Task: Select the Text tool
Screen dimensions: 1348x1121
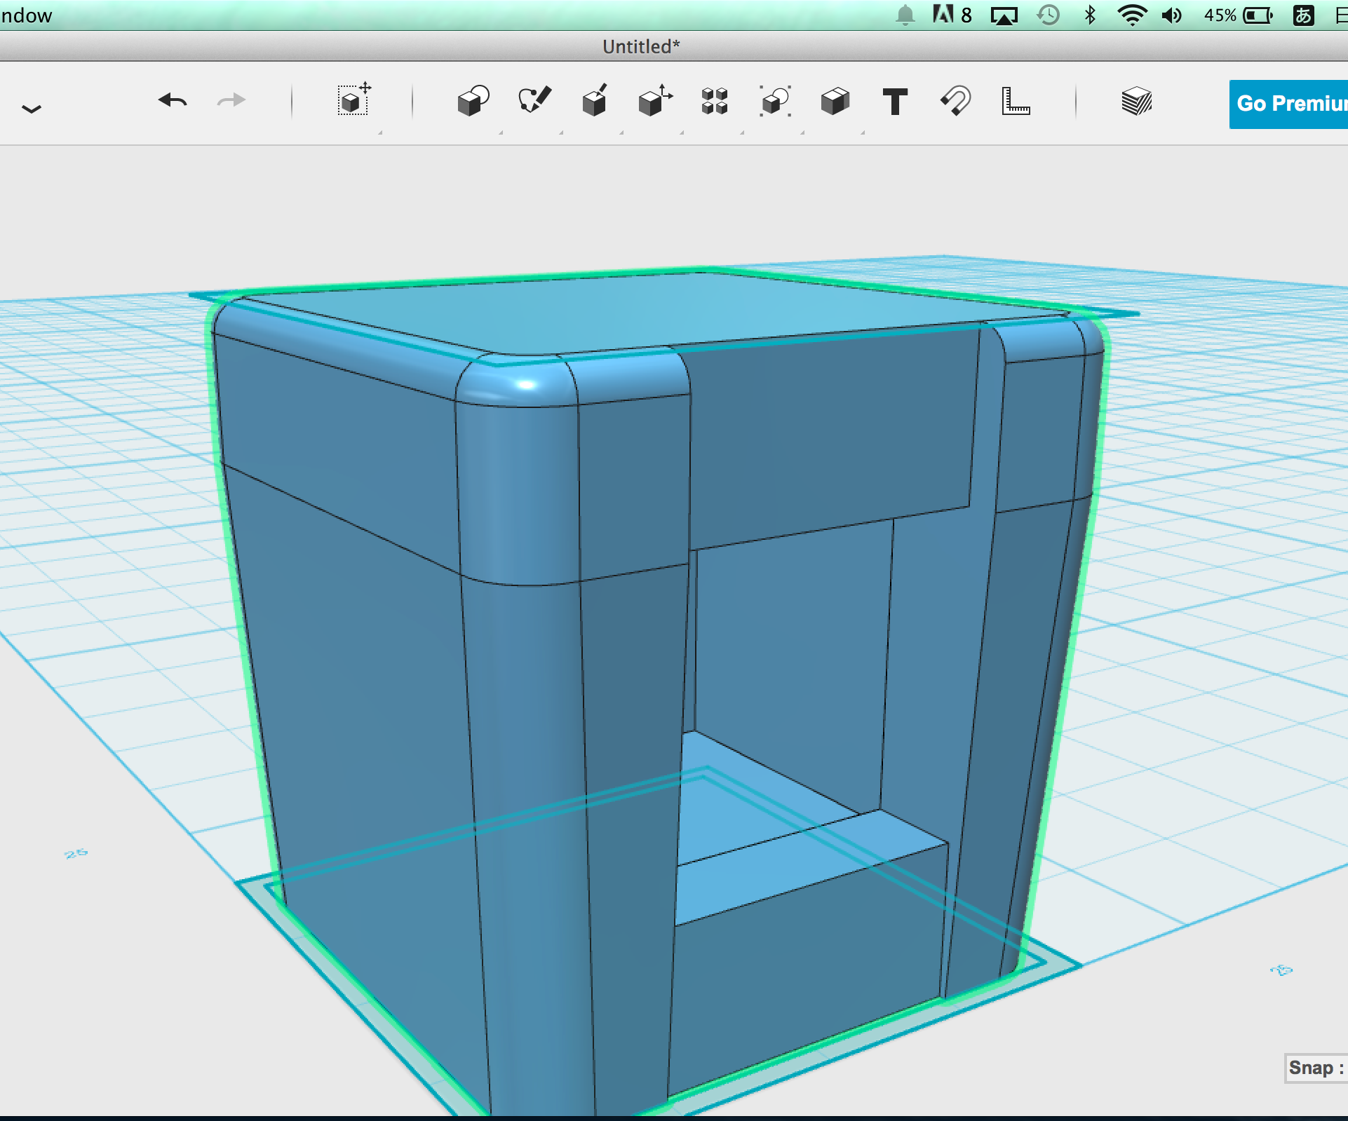Action: 896,102
